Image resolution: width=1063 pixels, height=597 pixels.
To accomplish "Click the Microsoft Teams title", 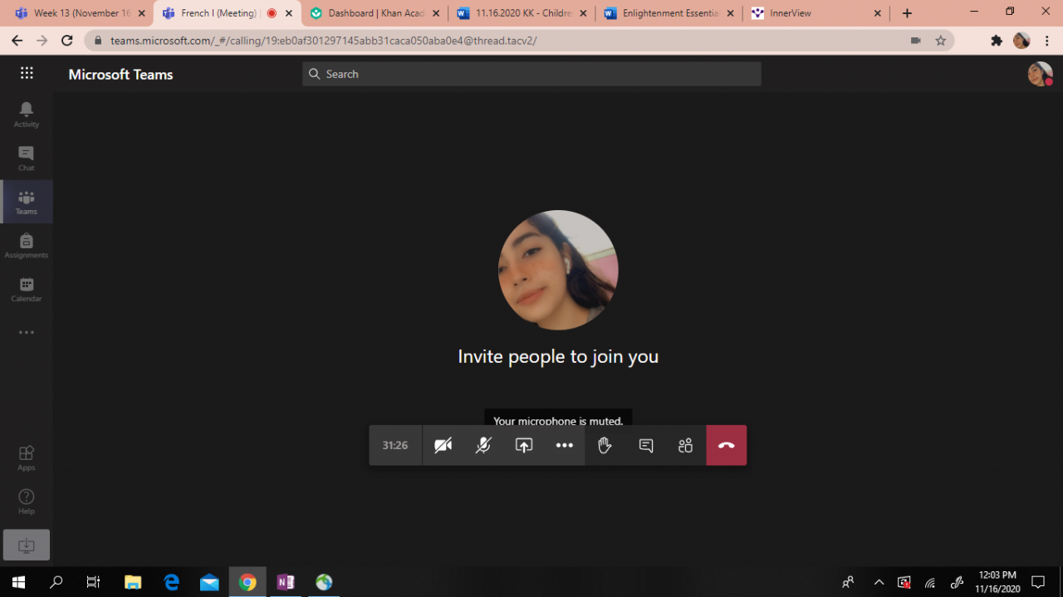I will coord(121,74).
